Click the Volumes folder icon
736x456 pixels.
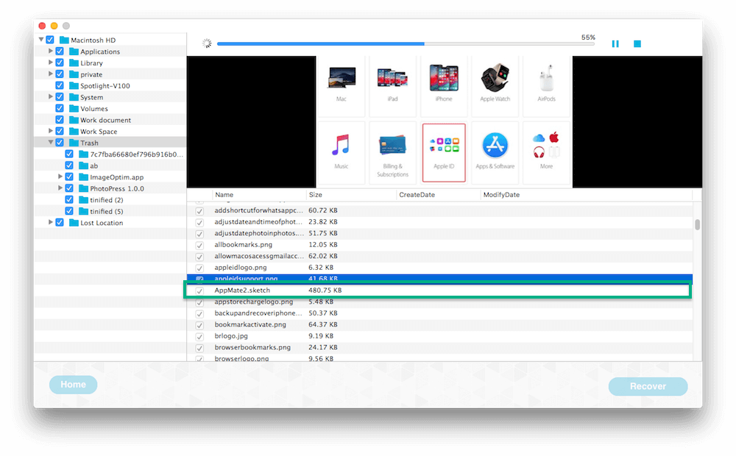(74, 108)
